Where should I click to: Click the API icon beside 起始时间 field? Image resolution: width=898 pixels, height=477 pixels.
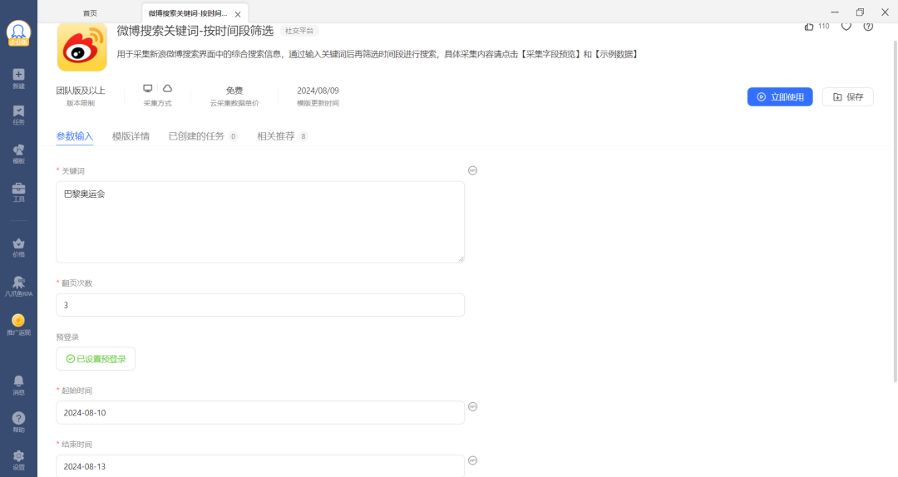point(472,406)
